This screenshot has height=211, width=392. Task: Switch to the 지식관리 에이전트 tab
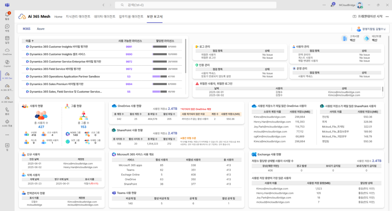click(x=78, y=17)
